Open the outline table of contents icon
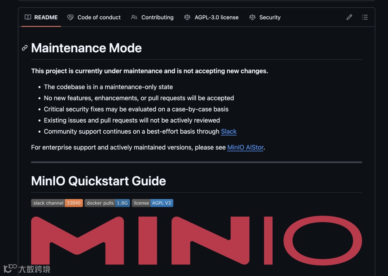 click(x=365, y=17)
